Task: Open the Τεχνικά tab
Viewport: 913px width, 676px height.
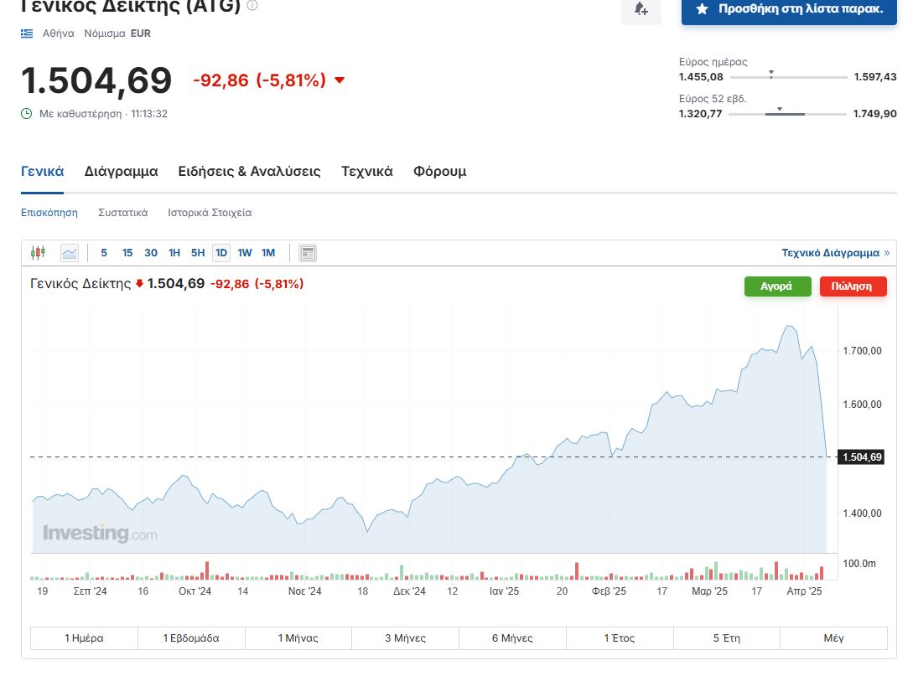Action: 366,172
